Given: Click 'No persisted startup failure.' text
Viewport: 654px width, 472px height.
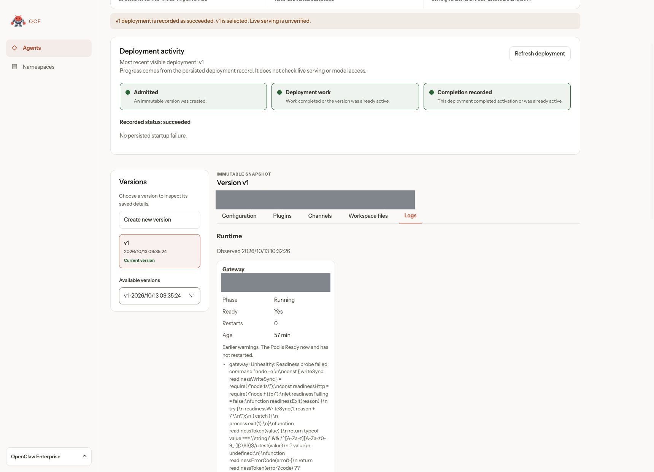Looking at the screenshot, I should tap(153, 136).
